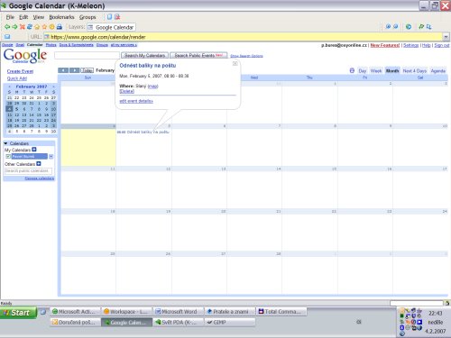Click the Windows Start button

pyautogui.click(x=18, y=313)
